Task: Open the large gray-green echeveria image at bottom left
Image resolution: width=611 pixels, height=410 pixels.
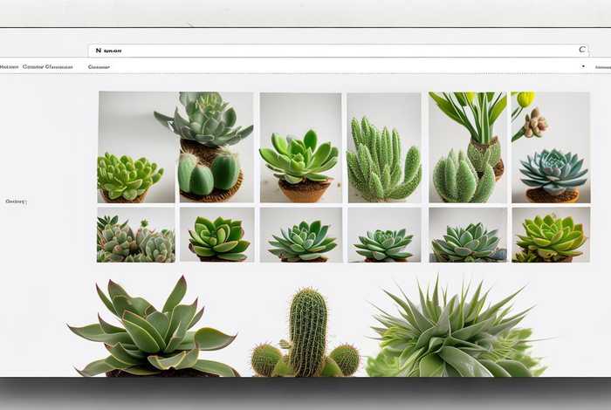Action: [157, 328]
